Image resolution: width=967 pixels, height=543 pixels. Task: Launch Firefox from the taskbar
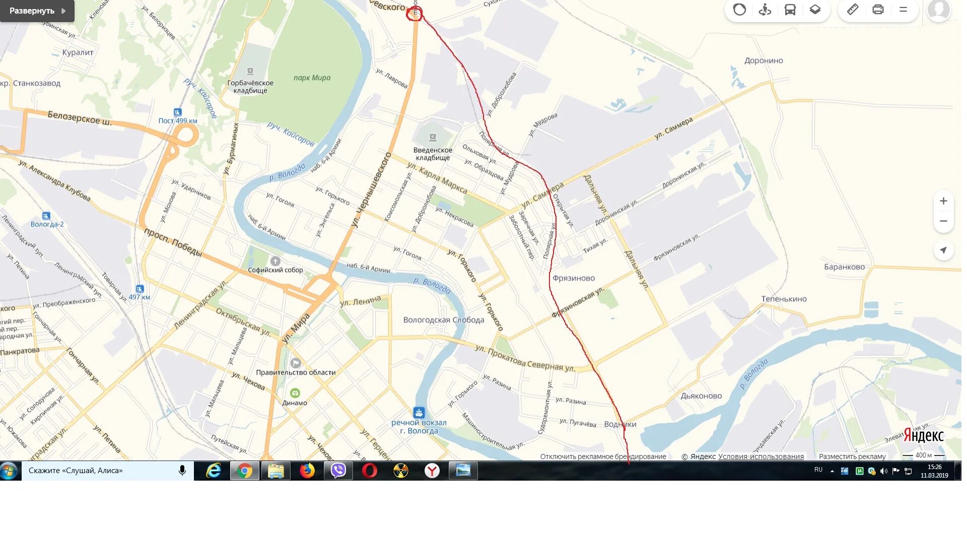point(307,471)
